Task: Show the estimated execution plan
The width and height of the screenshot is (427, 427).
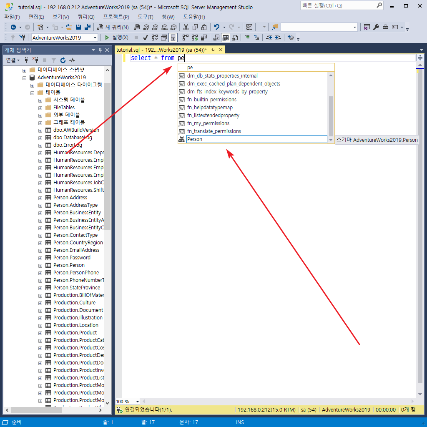Action: 155,38
